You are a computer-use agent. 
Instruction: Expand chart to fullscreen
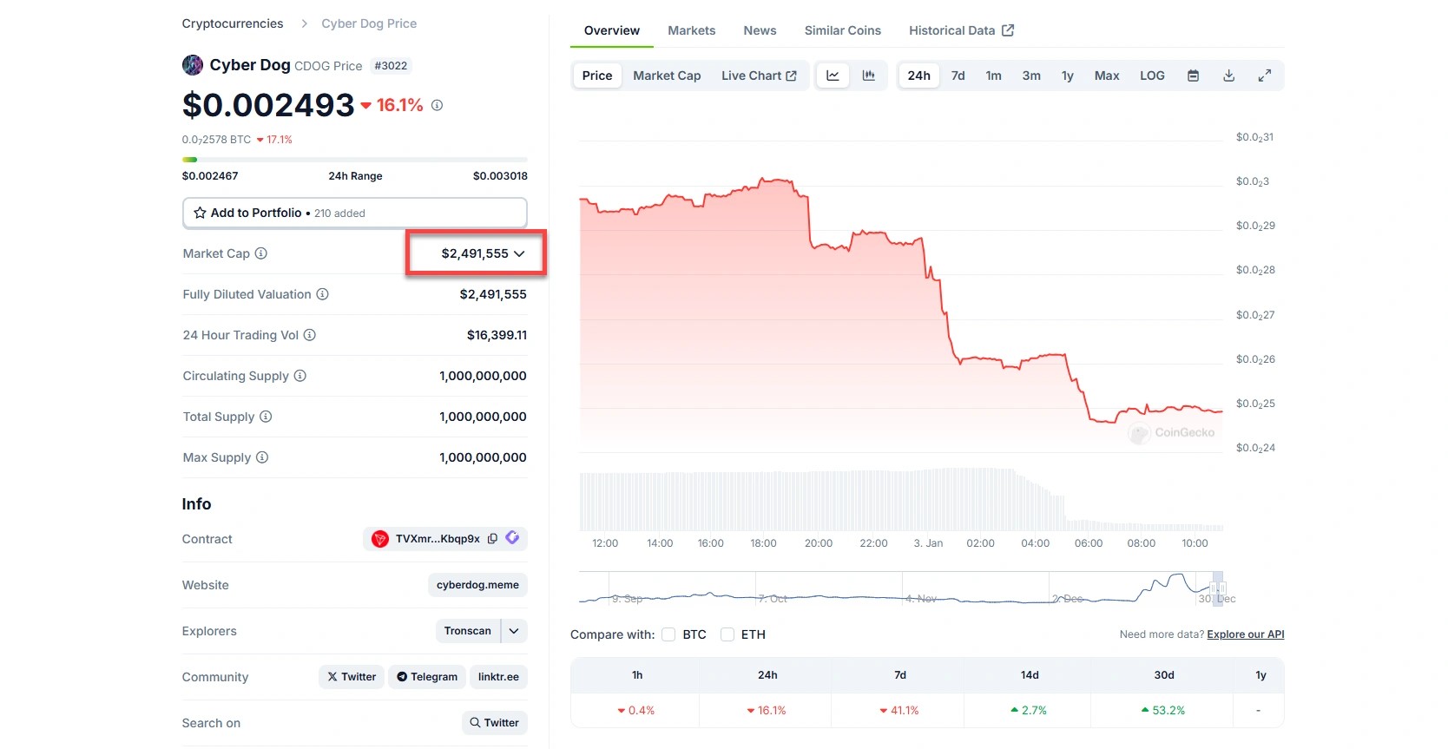pyautogui.click(x=1264, y=76)
